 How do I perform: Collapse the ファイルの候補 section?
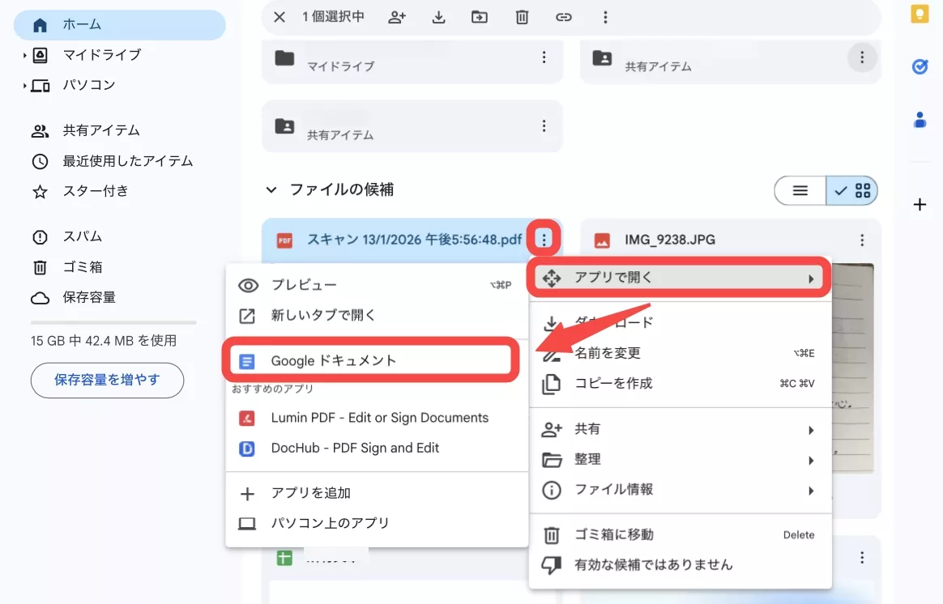pyautogui.click(x=271, y=190)
